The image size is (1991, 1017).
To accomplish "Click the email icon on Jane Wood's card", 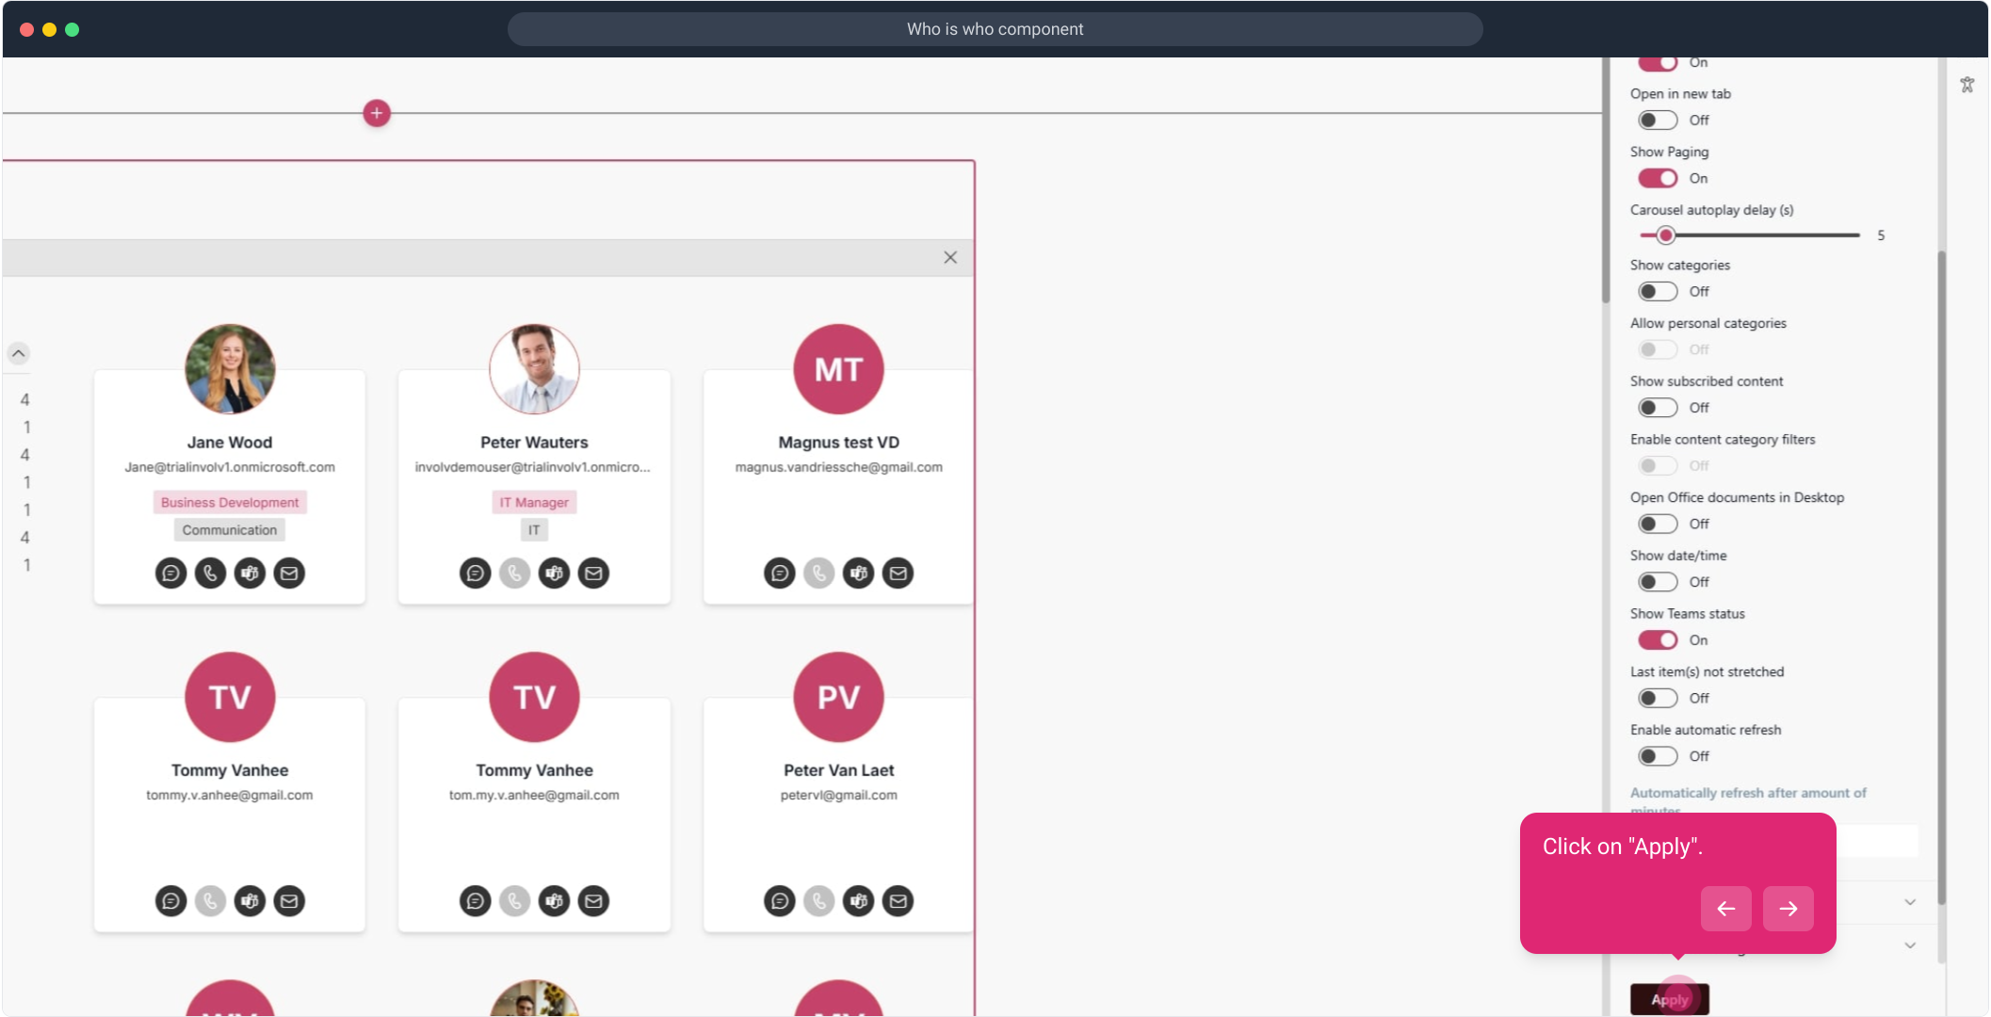I will (x=289, y=573).
